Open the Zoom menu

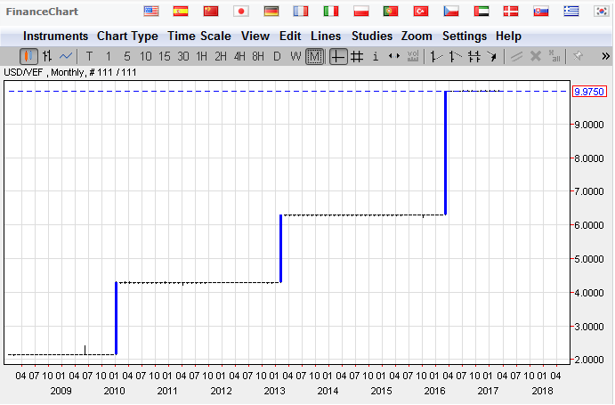pyautogui.click(x=417, y=36)
